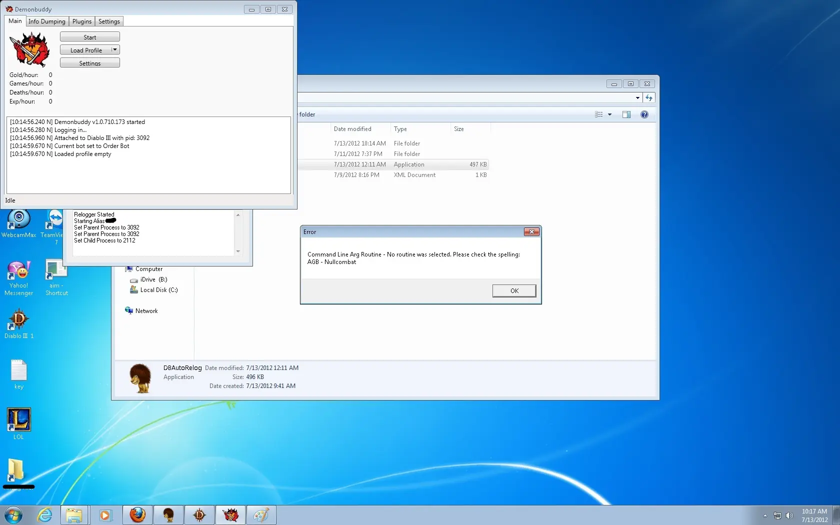Image resolution: width=840 pixels, height=525 pixels.
Task: Close the Error dialog with the X
Action: [x=531, y=231]
